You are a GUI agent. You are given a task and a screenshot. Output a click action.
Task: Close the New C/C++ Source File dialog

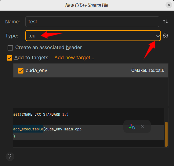[169, 5]
